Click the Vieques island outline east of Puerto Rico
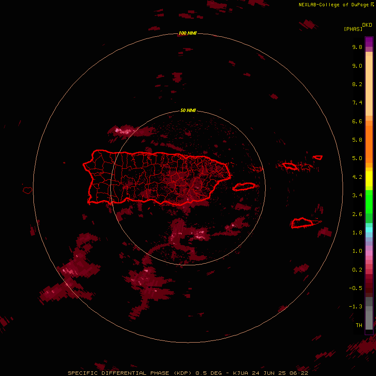 pyautogui.click(x=244, y=187)
